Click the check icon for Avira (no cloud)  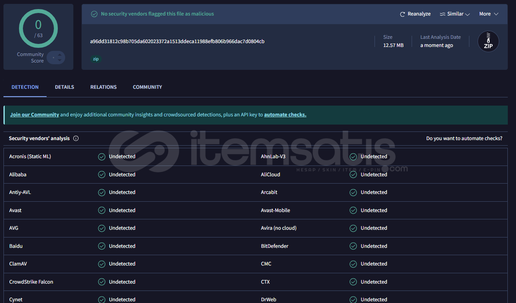click(x=353, y=228)
